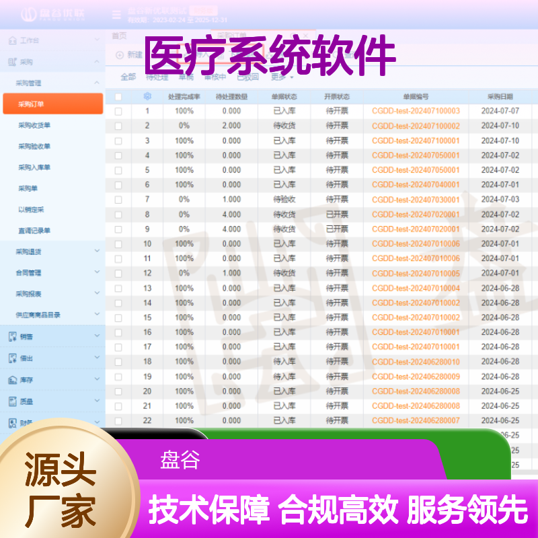Image resolution: width=538 pixels, height=538 pixels.
Task: Open the 借出 module icon
Action: point(12,358)
